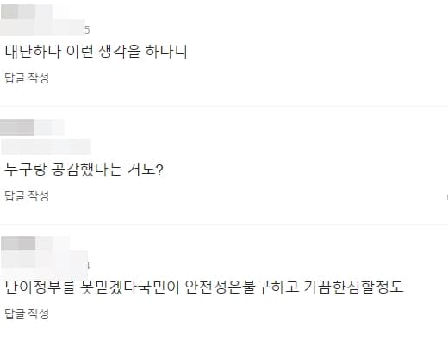Click the comment starting with 난이정부들 못믿겠다국민이
This screenshot has height=340, width=448.
pyautogui.click(x=204, y=287)
